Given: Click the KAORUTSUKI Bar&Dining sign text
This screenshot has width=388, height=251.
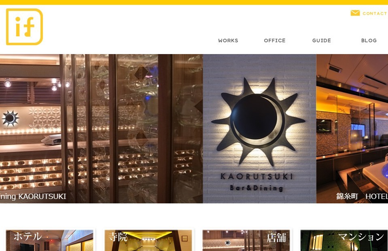Looking at the screenshot, I should [x=257, y=182].
